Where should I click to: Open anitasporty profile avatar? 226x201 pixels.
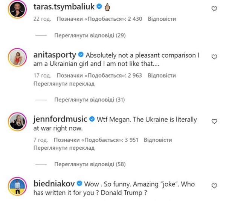pyautogui.click(x=16, y=58)
